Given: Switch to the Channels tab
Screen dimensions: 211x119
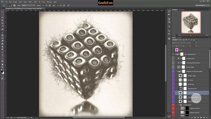Looking at the screenshot, I should click(179, 37).
